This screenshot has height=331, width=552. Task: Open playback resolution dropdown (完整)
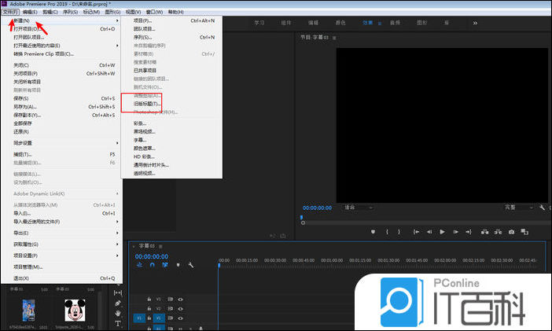coord(519,208)
